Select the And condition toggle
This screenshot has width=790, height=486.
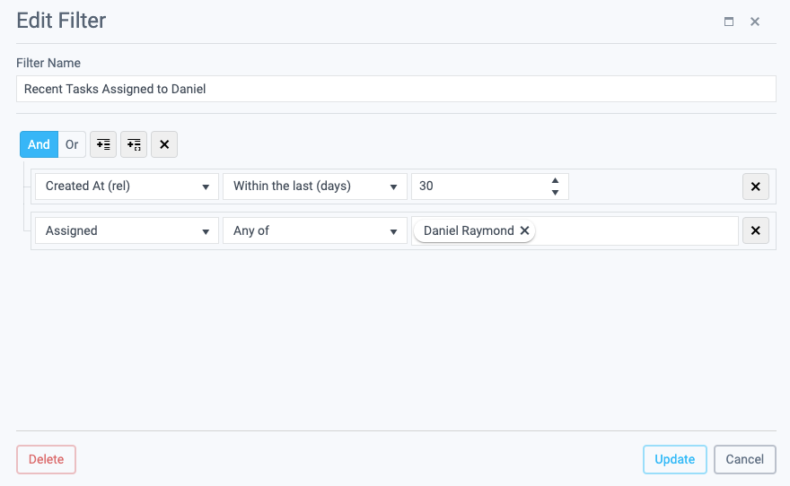[x=39, y=144]
